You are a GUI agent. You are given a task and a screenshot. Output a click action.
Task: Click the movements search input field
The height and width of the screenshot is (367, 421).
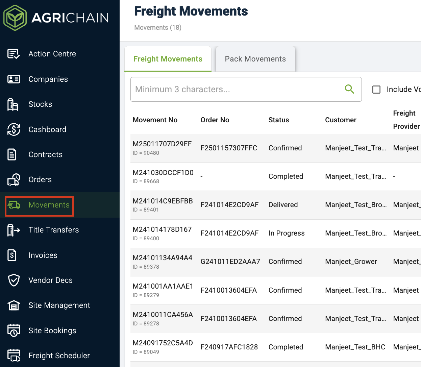(x=237, y=90)
